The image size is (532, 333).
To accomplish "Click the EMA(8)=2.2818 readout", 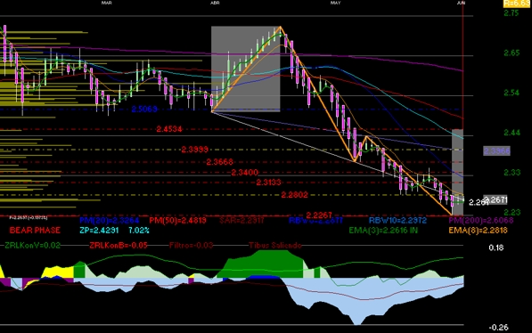I will [x=478, y=231].
